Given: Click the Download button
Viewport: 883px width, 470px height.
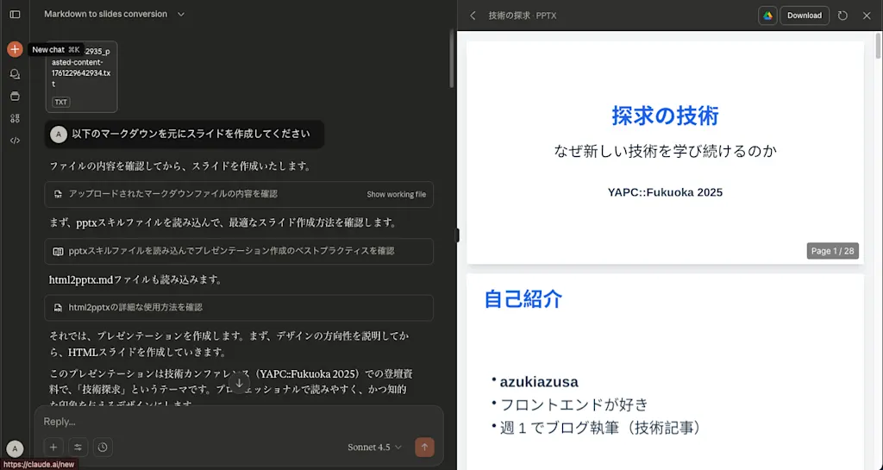Looking at the screenshot, I should tap(805, 16).
